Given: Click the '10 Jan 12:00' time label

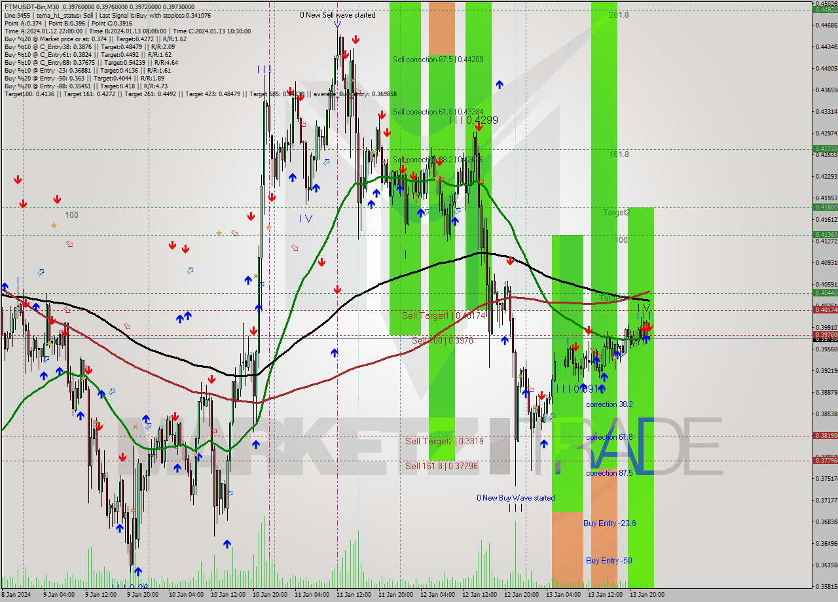Looking at the screenshot, I should 228,595.
